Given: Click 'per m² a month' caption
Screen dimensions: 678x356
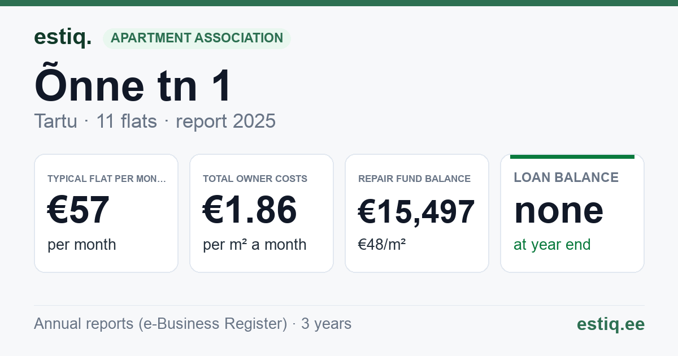Looking at the screenshot, I should 255,245.
